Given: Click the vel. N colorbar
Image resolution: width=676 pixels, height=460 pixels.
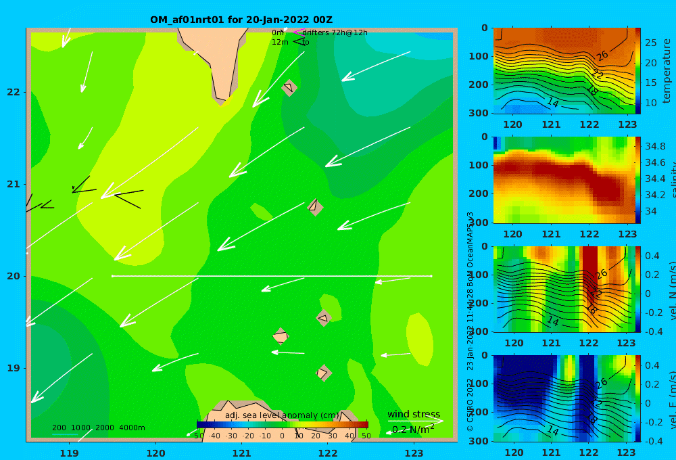Looking at the screenshot, I should [638, 289].
